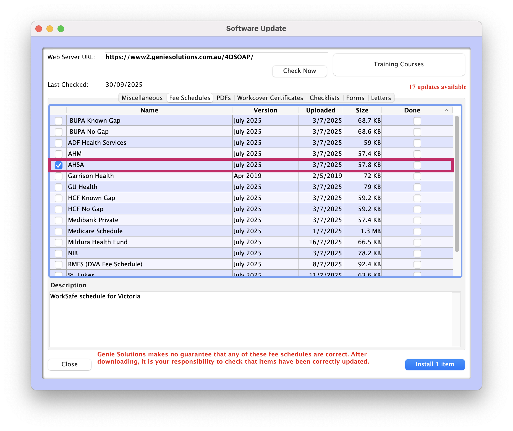The height and width of the screenshot is (431, 513).
Task: Click the Check Now button
Action: tap(299, 71)
